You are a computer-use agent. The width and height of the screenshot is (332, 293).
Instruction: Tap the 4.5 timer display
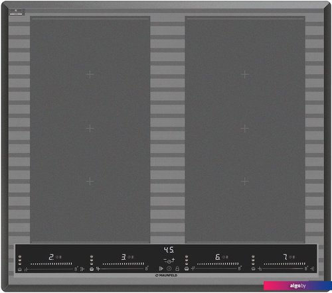point(169,250)
